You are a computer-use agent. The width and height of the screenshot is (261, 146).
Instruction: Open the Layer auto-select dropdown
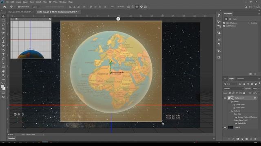36,7
